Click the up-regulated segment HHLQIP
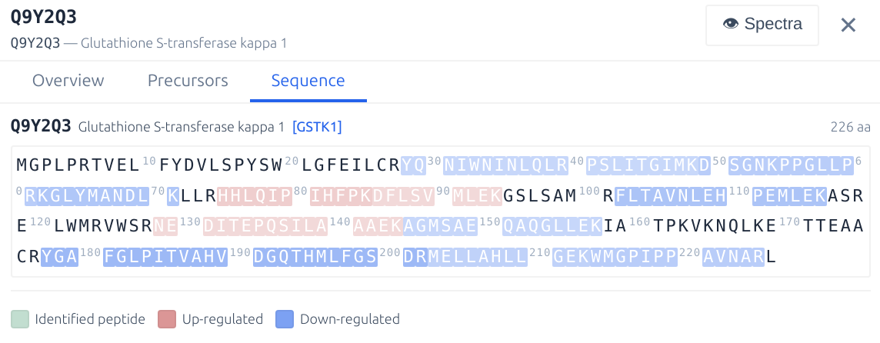This screenshot has width=880, height=343. coord(255,195)
